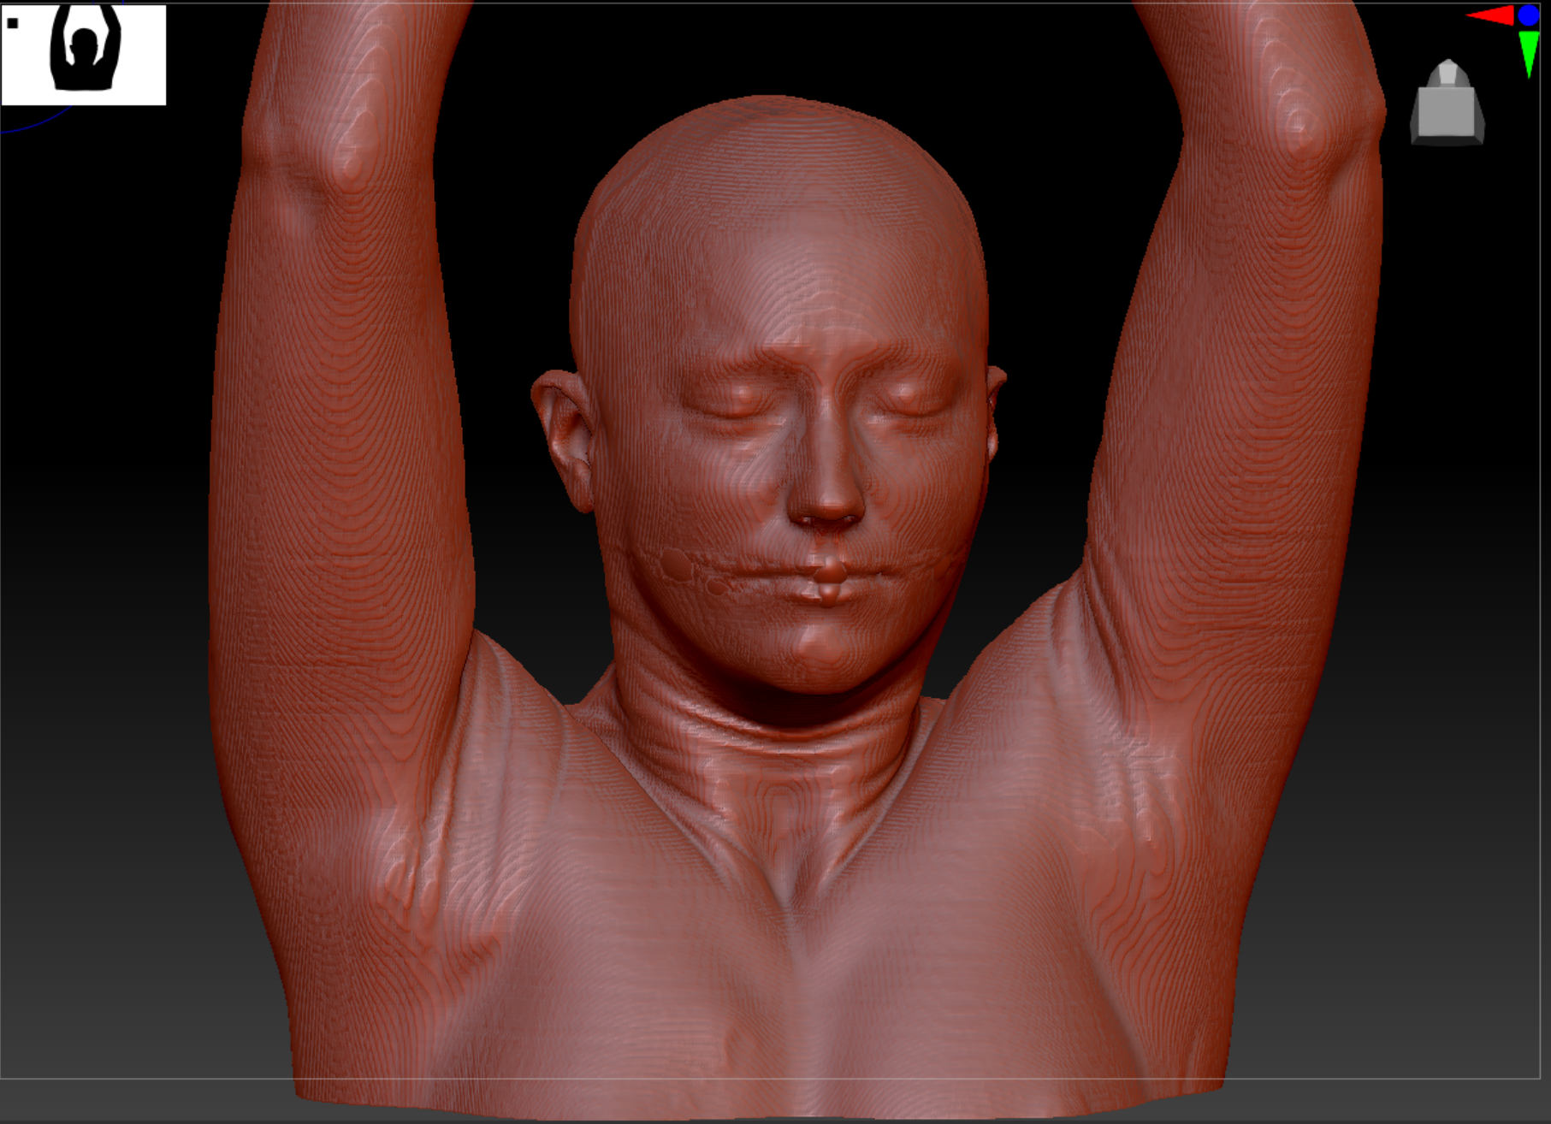Image resolution: width=1551 pixels, height=1124 pixels.
Task: Click the small black square in thumbnail
Action: [x=13, y=23]
